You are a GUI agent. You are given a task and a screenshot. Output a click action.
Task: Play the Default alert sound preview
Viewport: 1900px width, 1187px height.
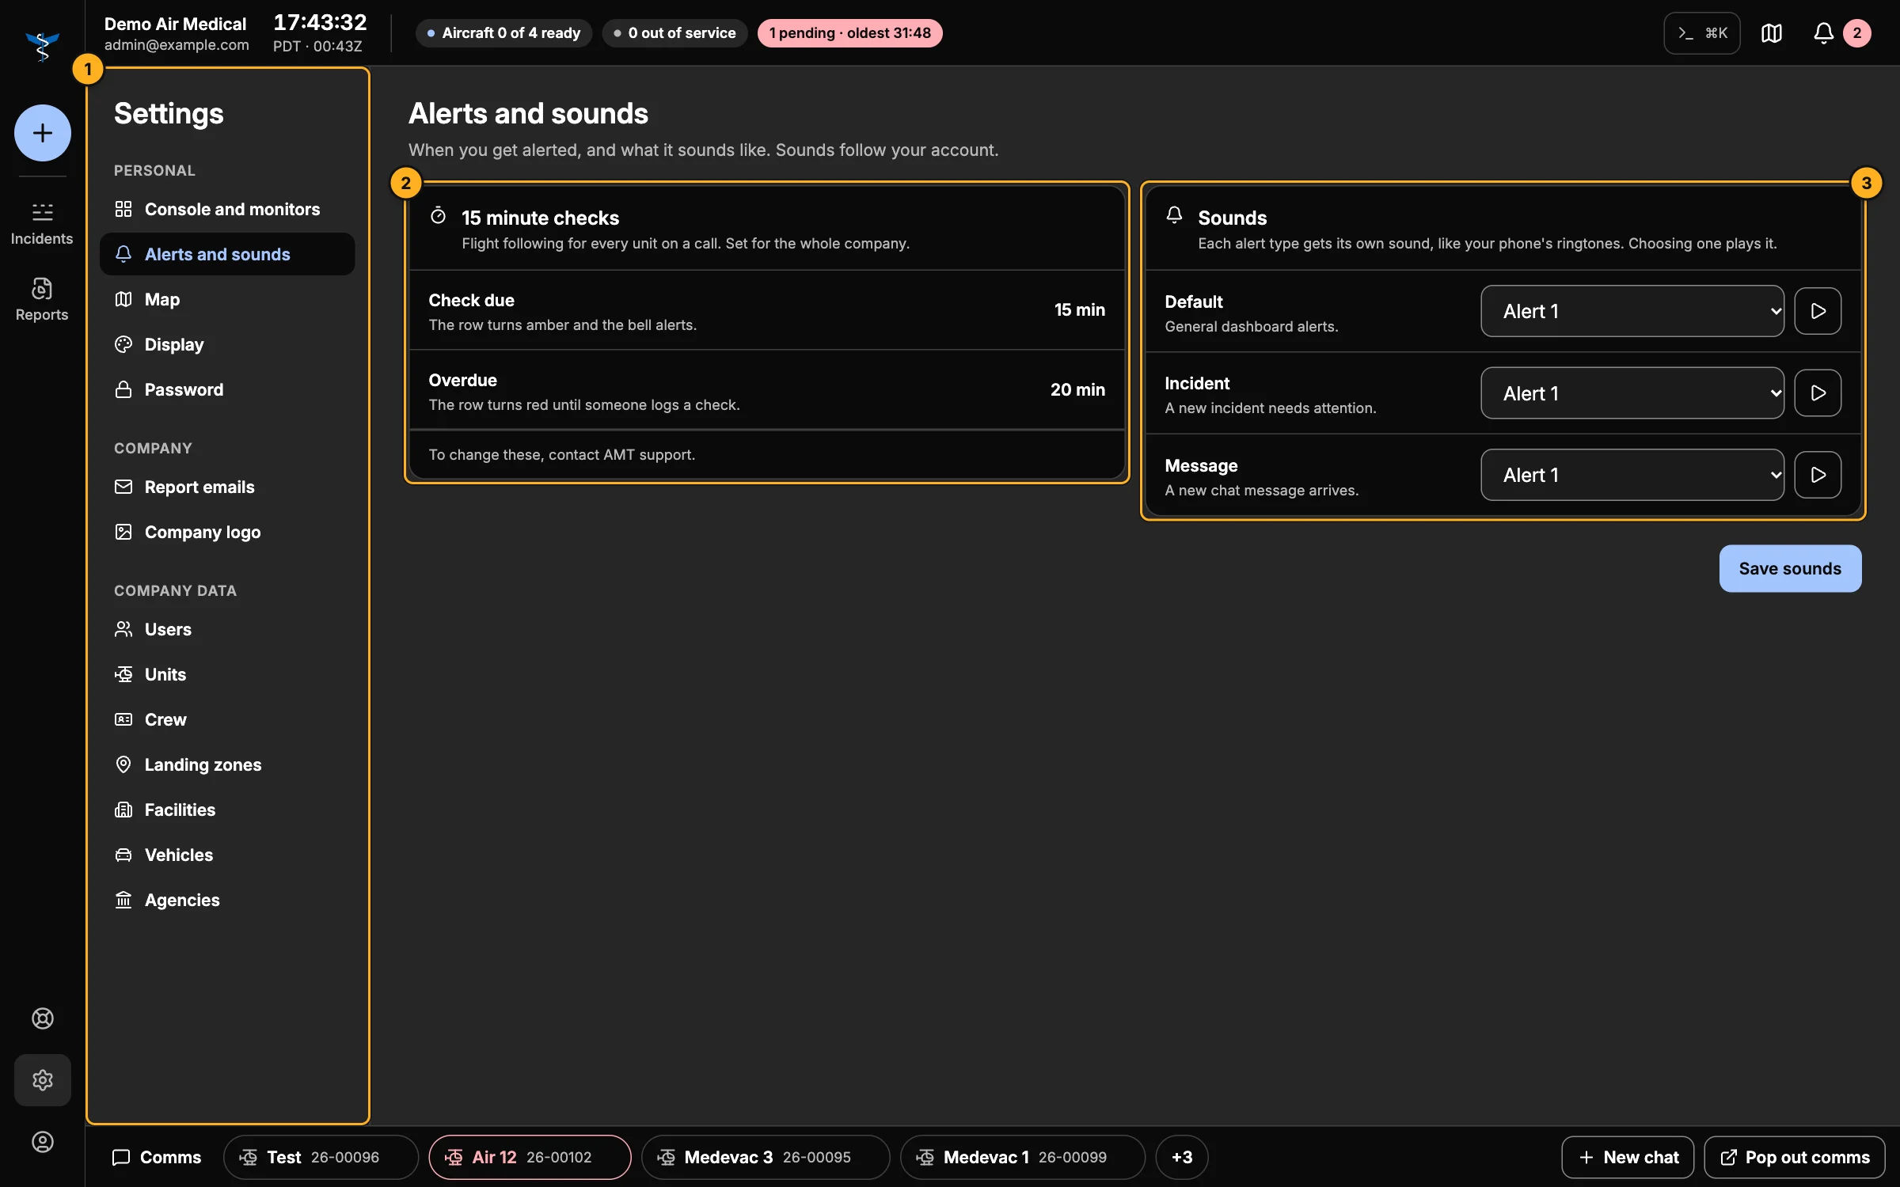[x=1818, y=311]
